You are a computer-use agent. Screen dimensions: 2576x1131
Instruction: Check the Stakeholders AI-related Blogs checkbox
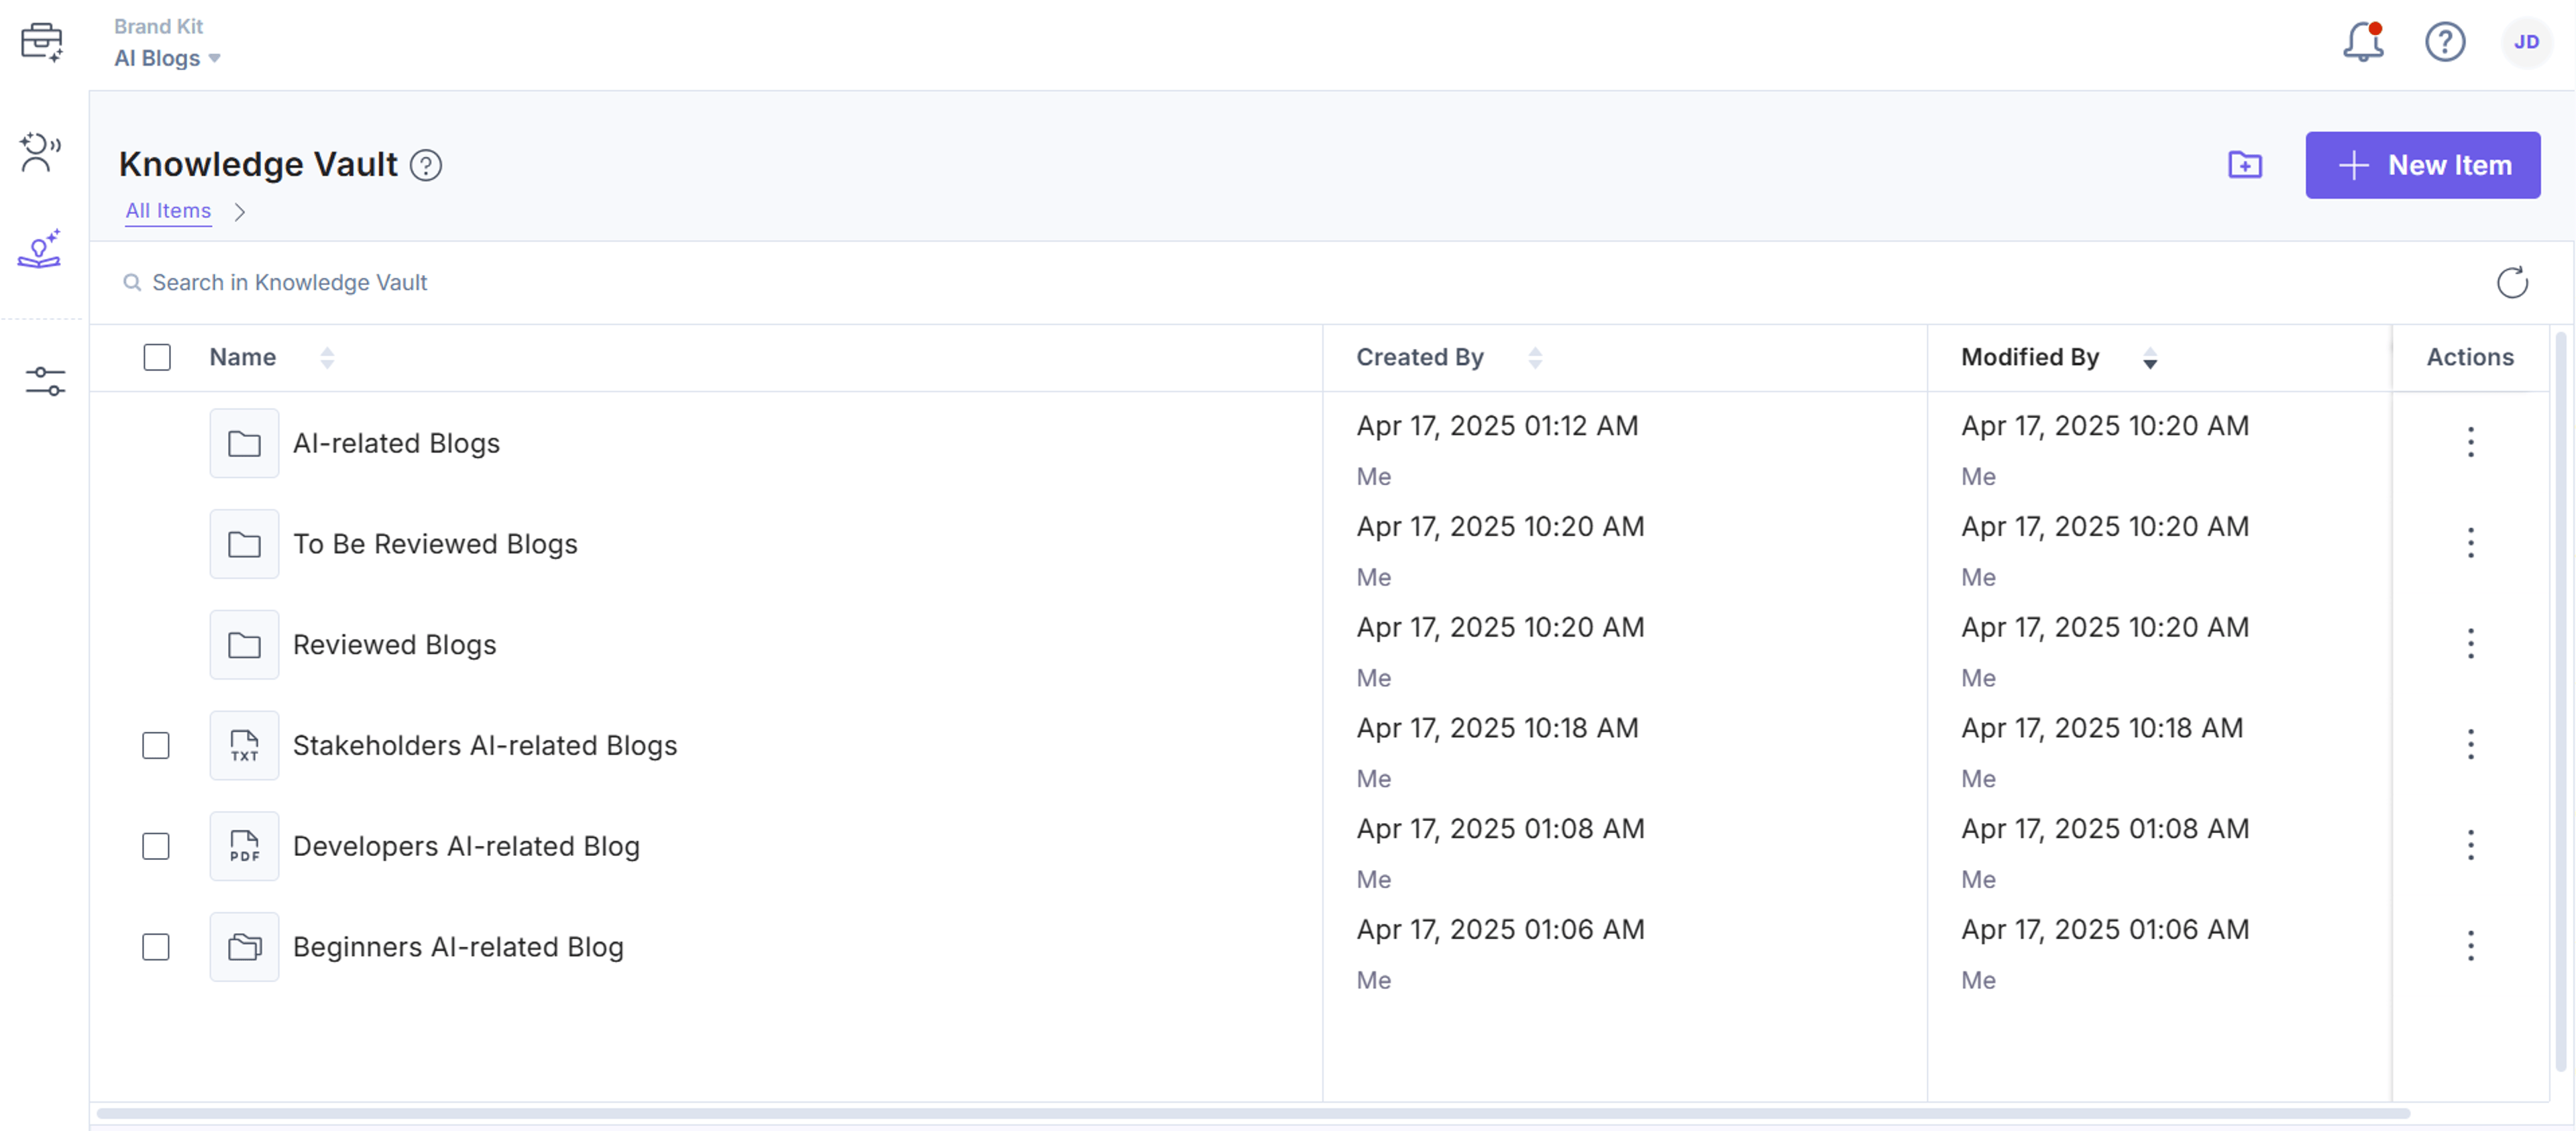156,746
